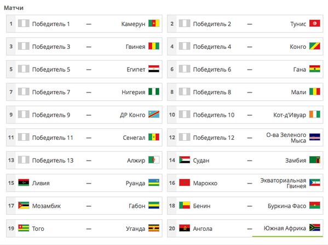
Task: Click the Ghana flag icon
Action: pyautogui.click(x=315, y=69)
